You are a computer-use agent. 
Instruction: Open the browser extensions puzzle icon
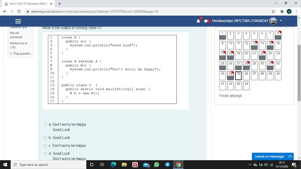click(282, 11)
